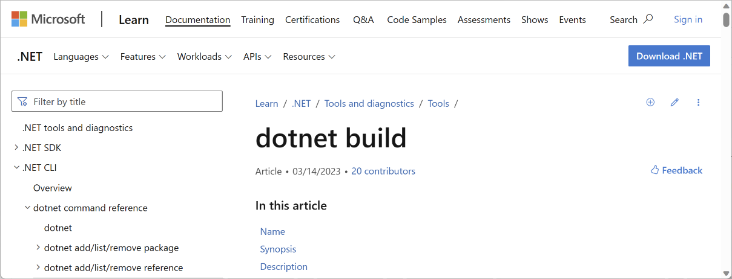Screen dimensions: 732x279
Task: Select the dotnet tree item
Action: click(x=58, y=228)
